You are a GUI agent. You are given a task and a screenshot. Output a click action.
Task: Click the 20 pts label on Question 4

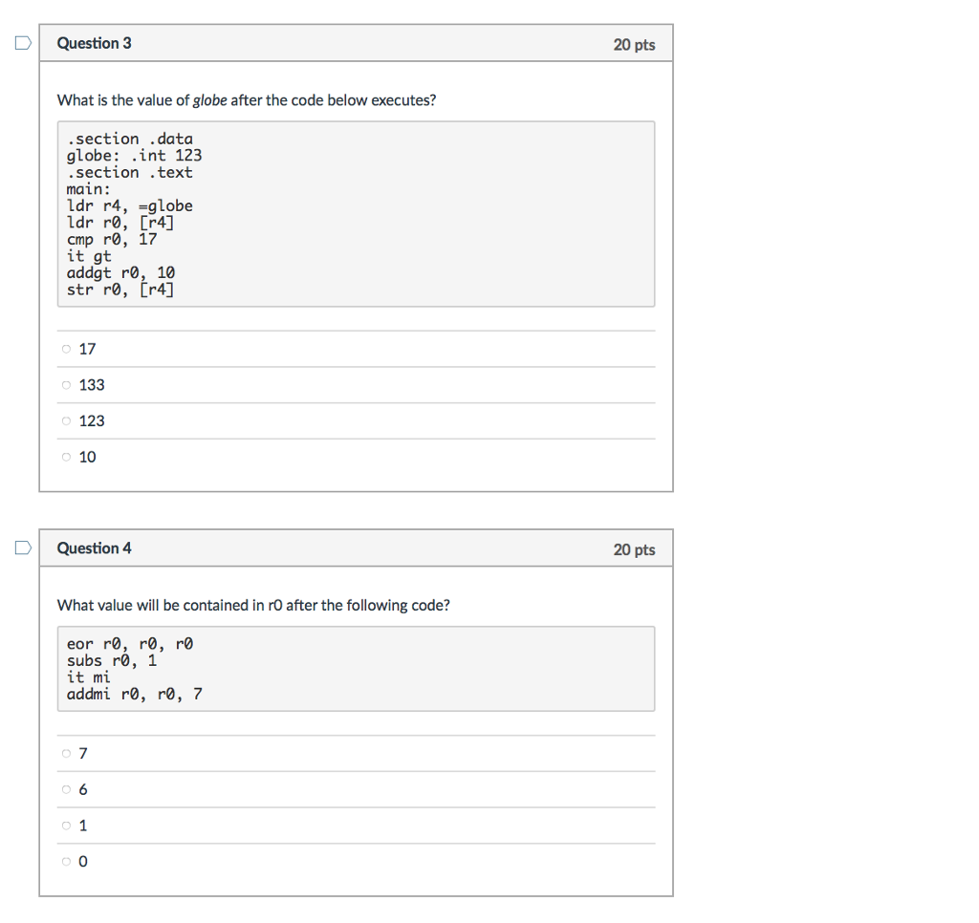pyautogui.click(x=634, y=549)
